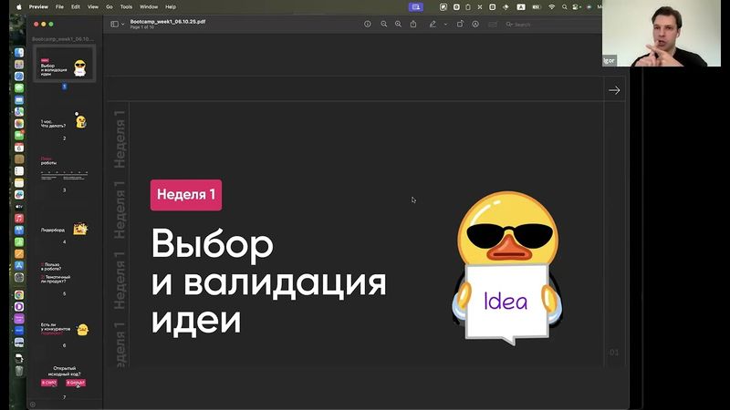Image resolution: width=730 pixels, height=410 pixels.
Task: Open Safari from the Dock
Action: click(19, 76)
